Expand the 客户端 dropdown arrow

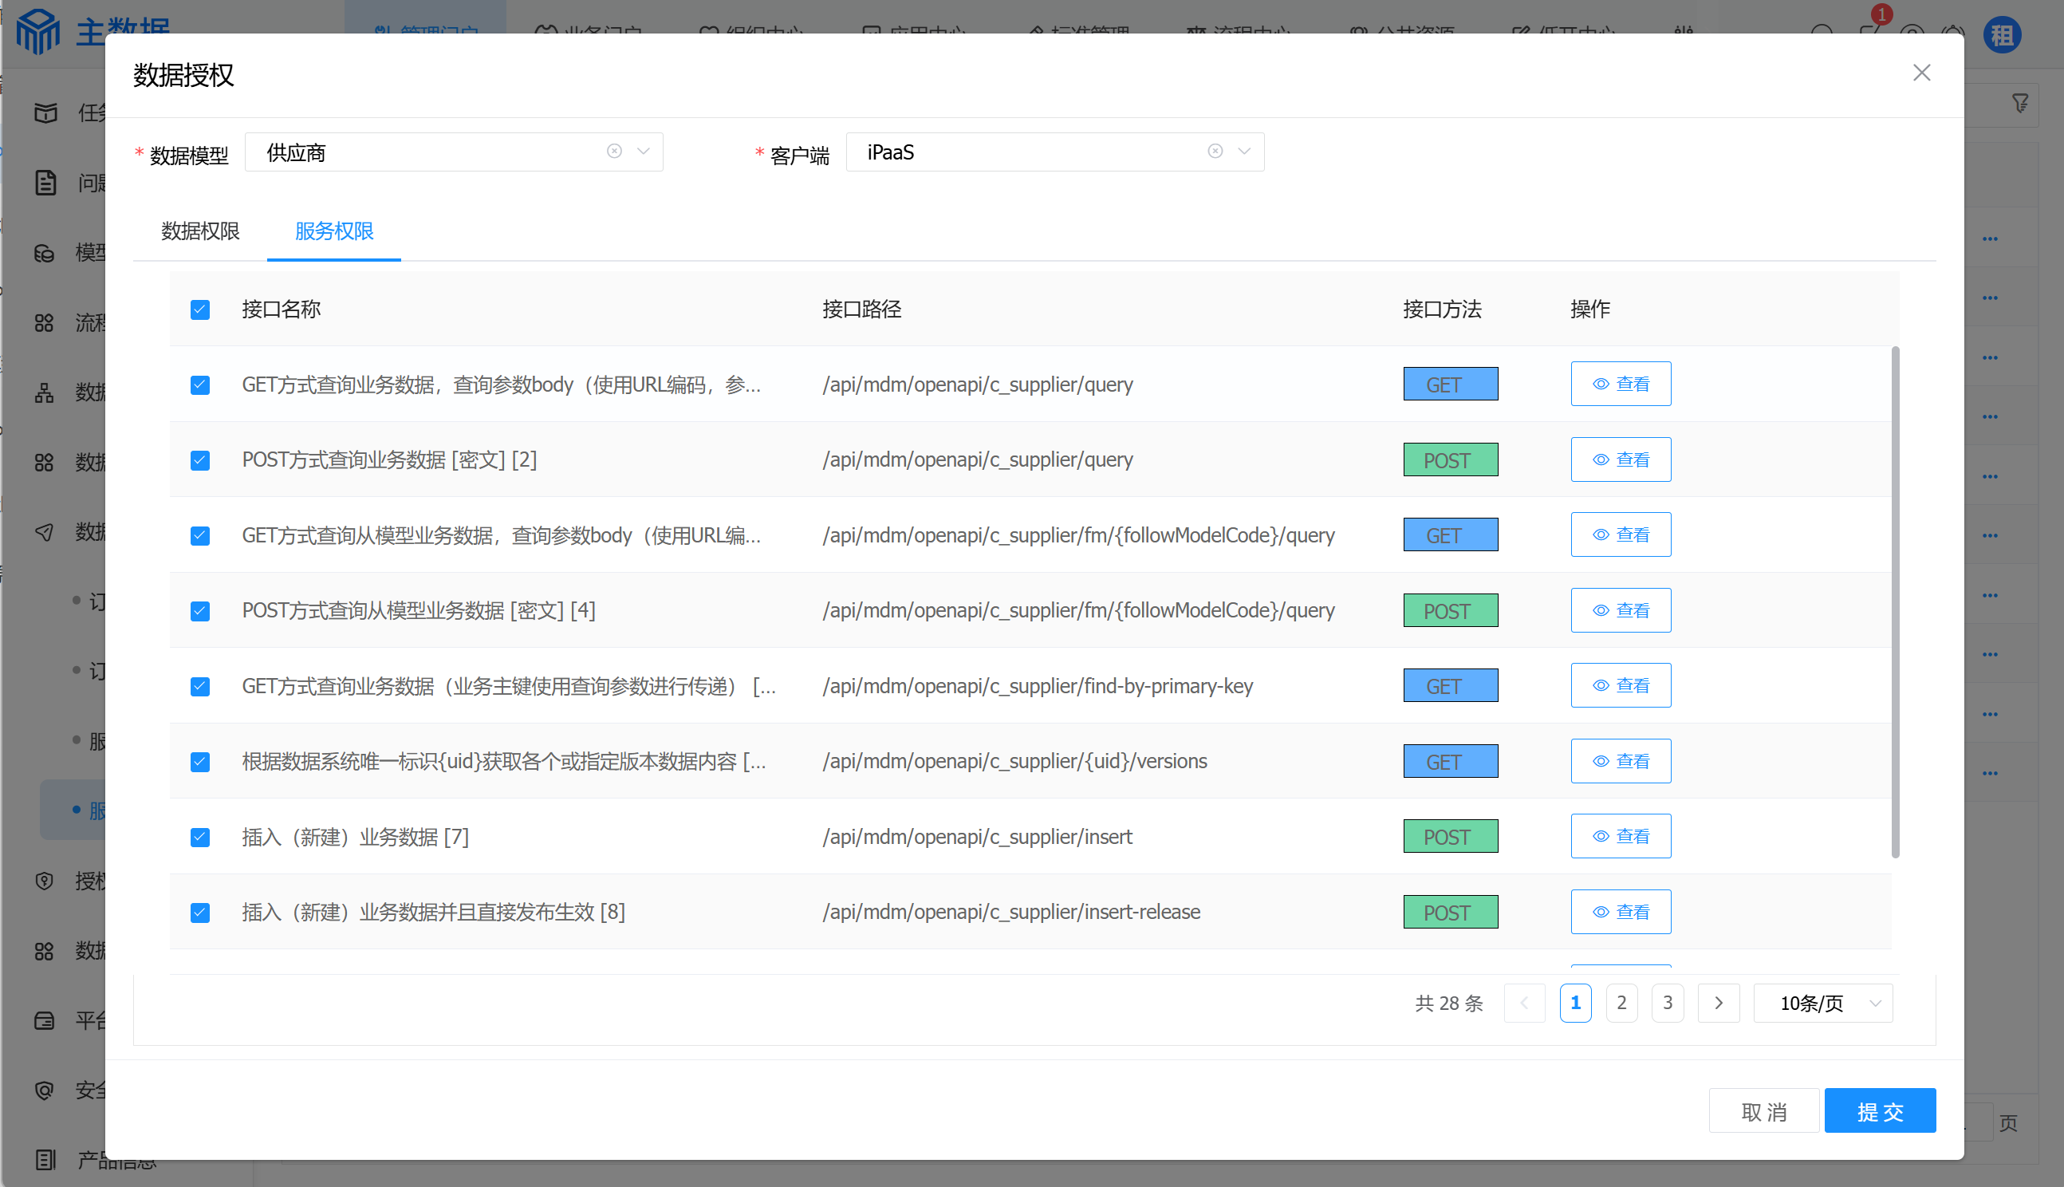1243,152
